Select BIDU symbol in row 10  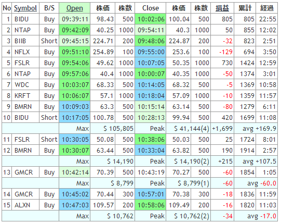click(x=21, y=118)
